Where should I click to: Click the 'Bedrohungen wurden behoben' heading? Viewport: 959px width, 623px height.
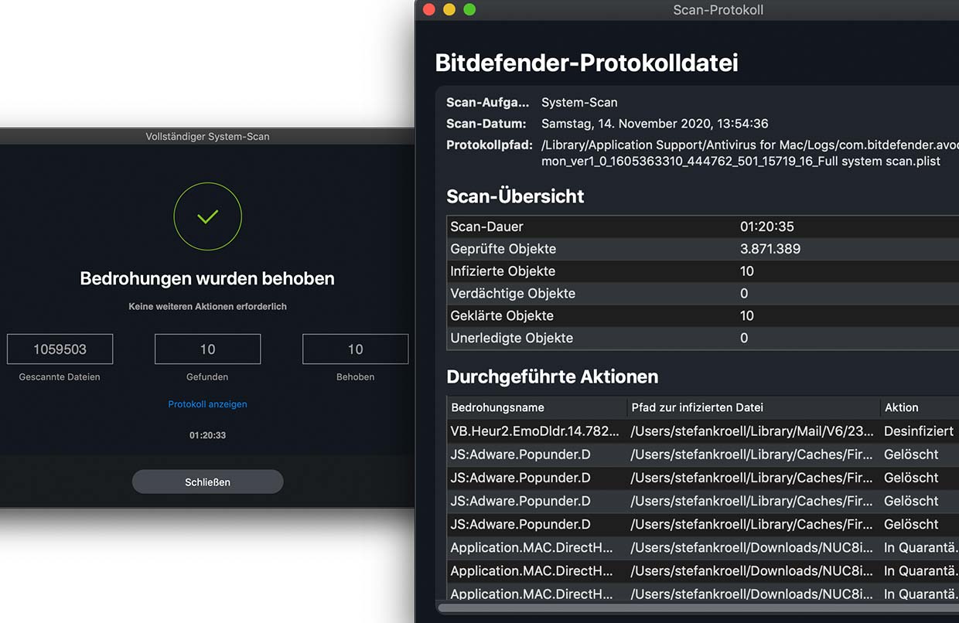point(207,278)
